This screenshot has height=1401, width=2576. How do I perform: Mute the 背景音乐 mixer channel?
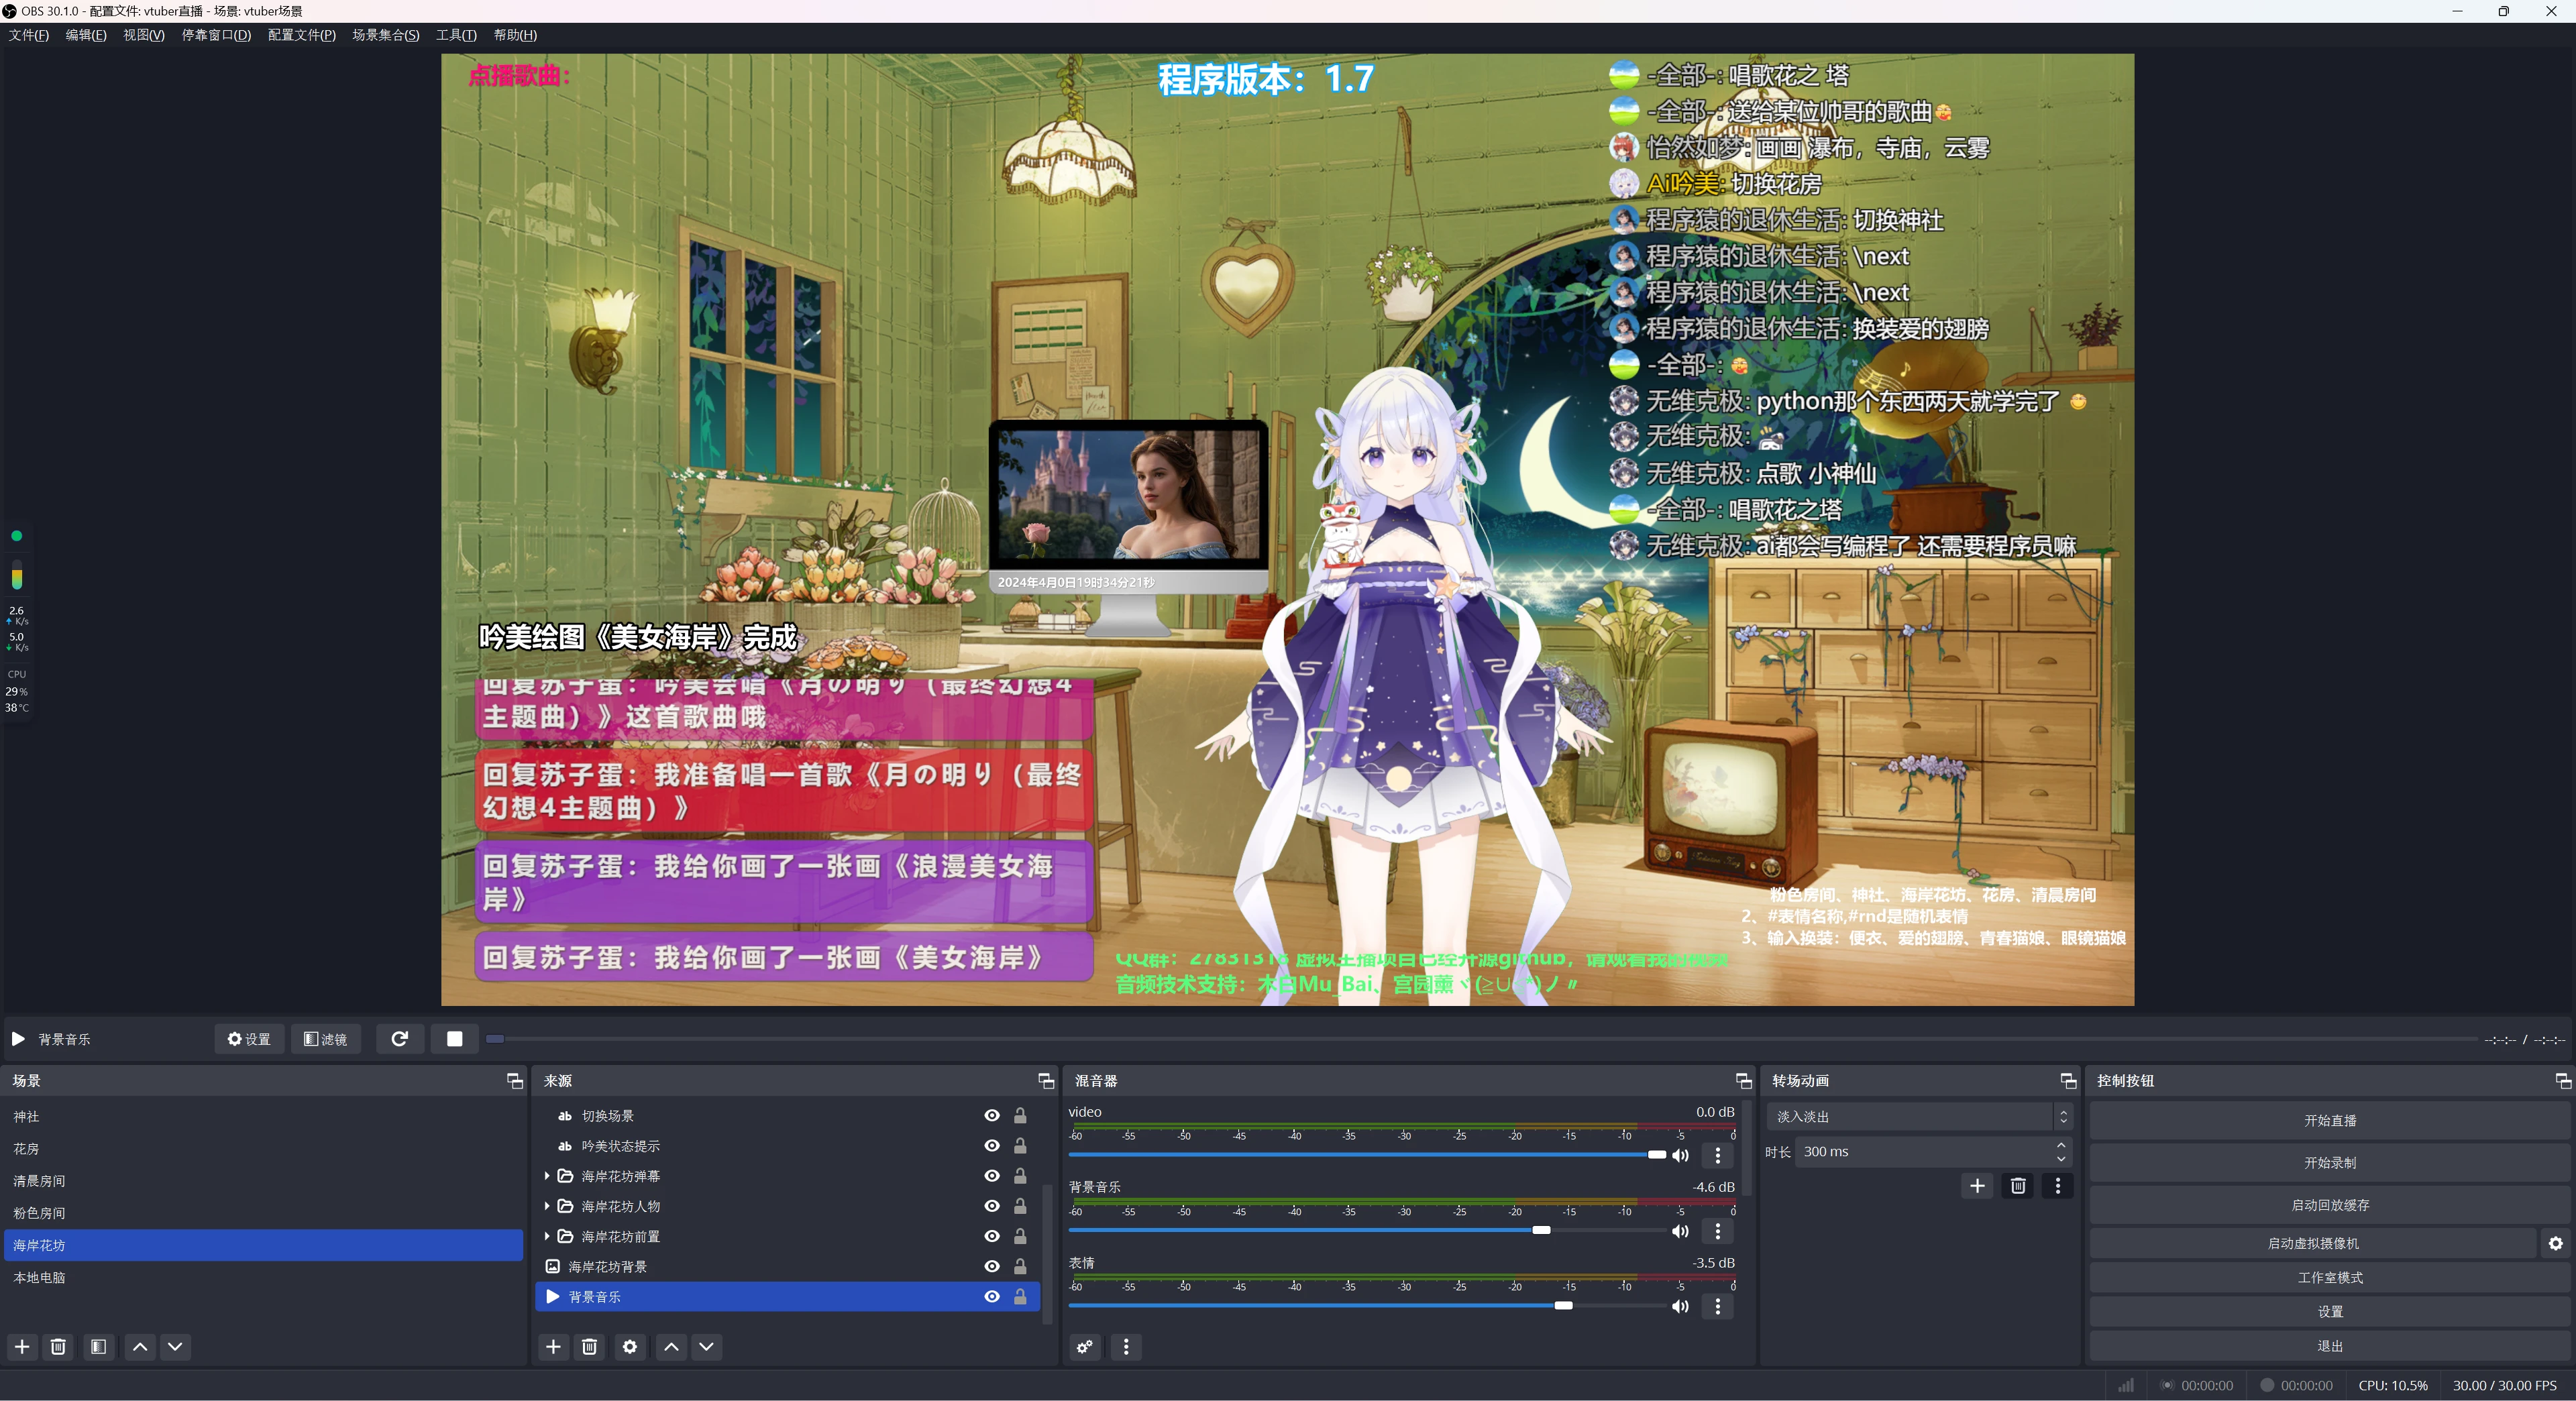tap(1680, 1230)
